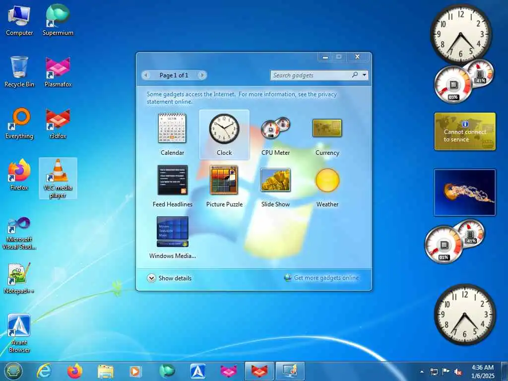Select the Weather gadget
508x381 pixels.
(x=327, y=187)
